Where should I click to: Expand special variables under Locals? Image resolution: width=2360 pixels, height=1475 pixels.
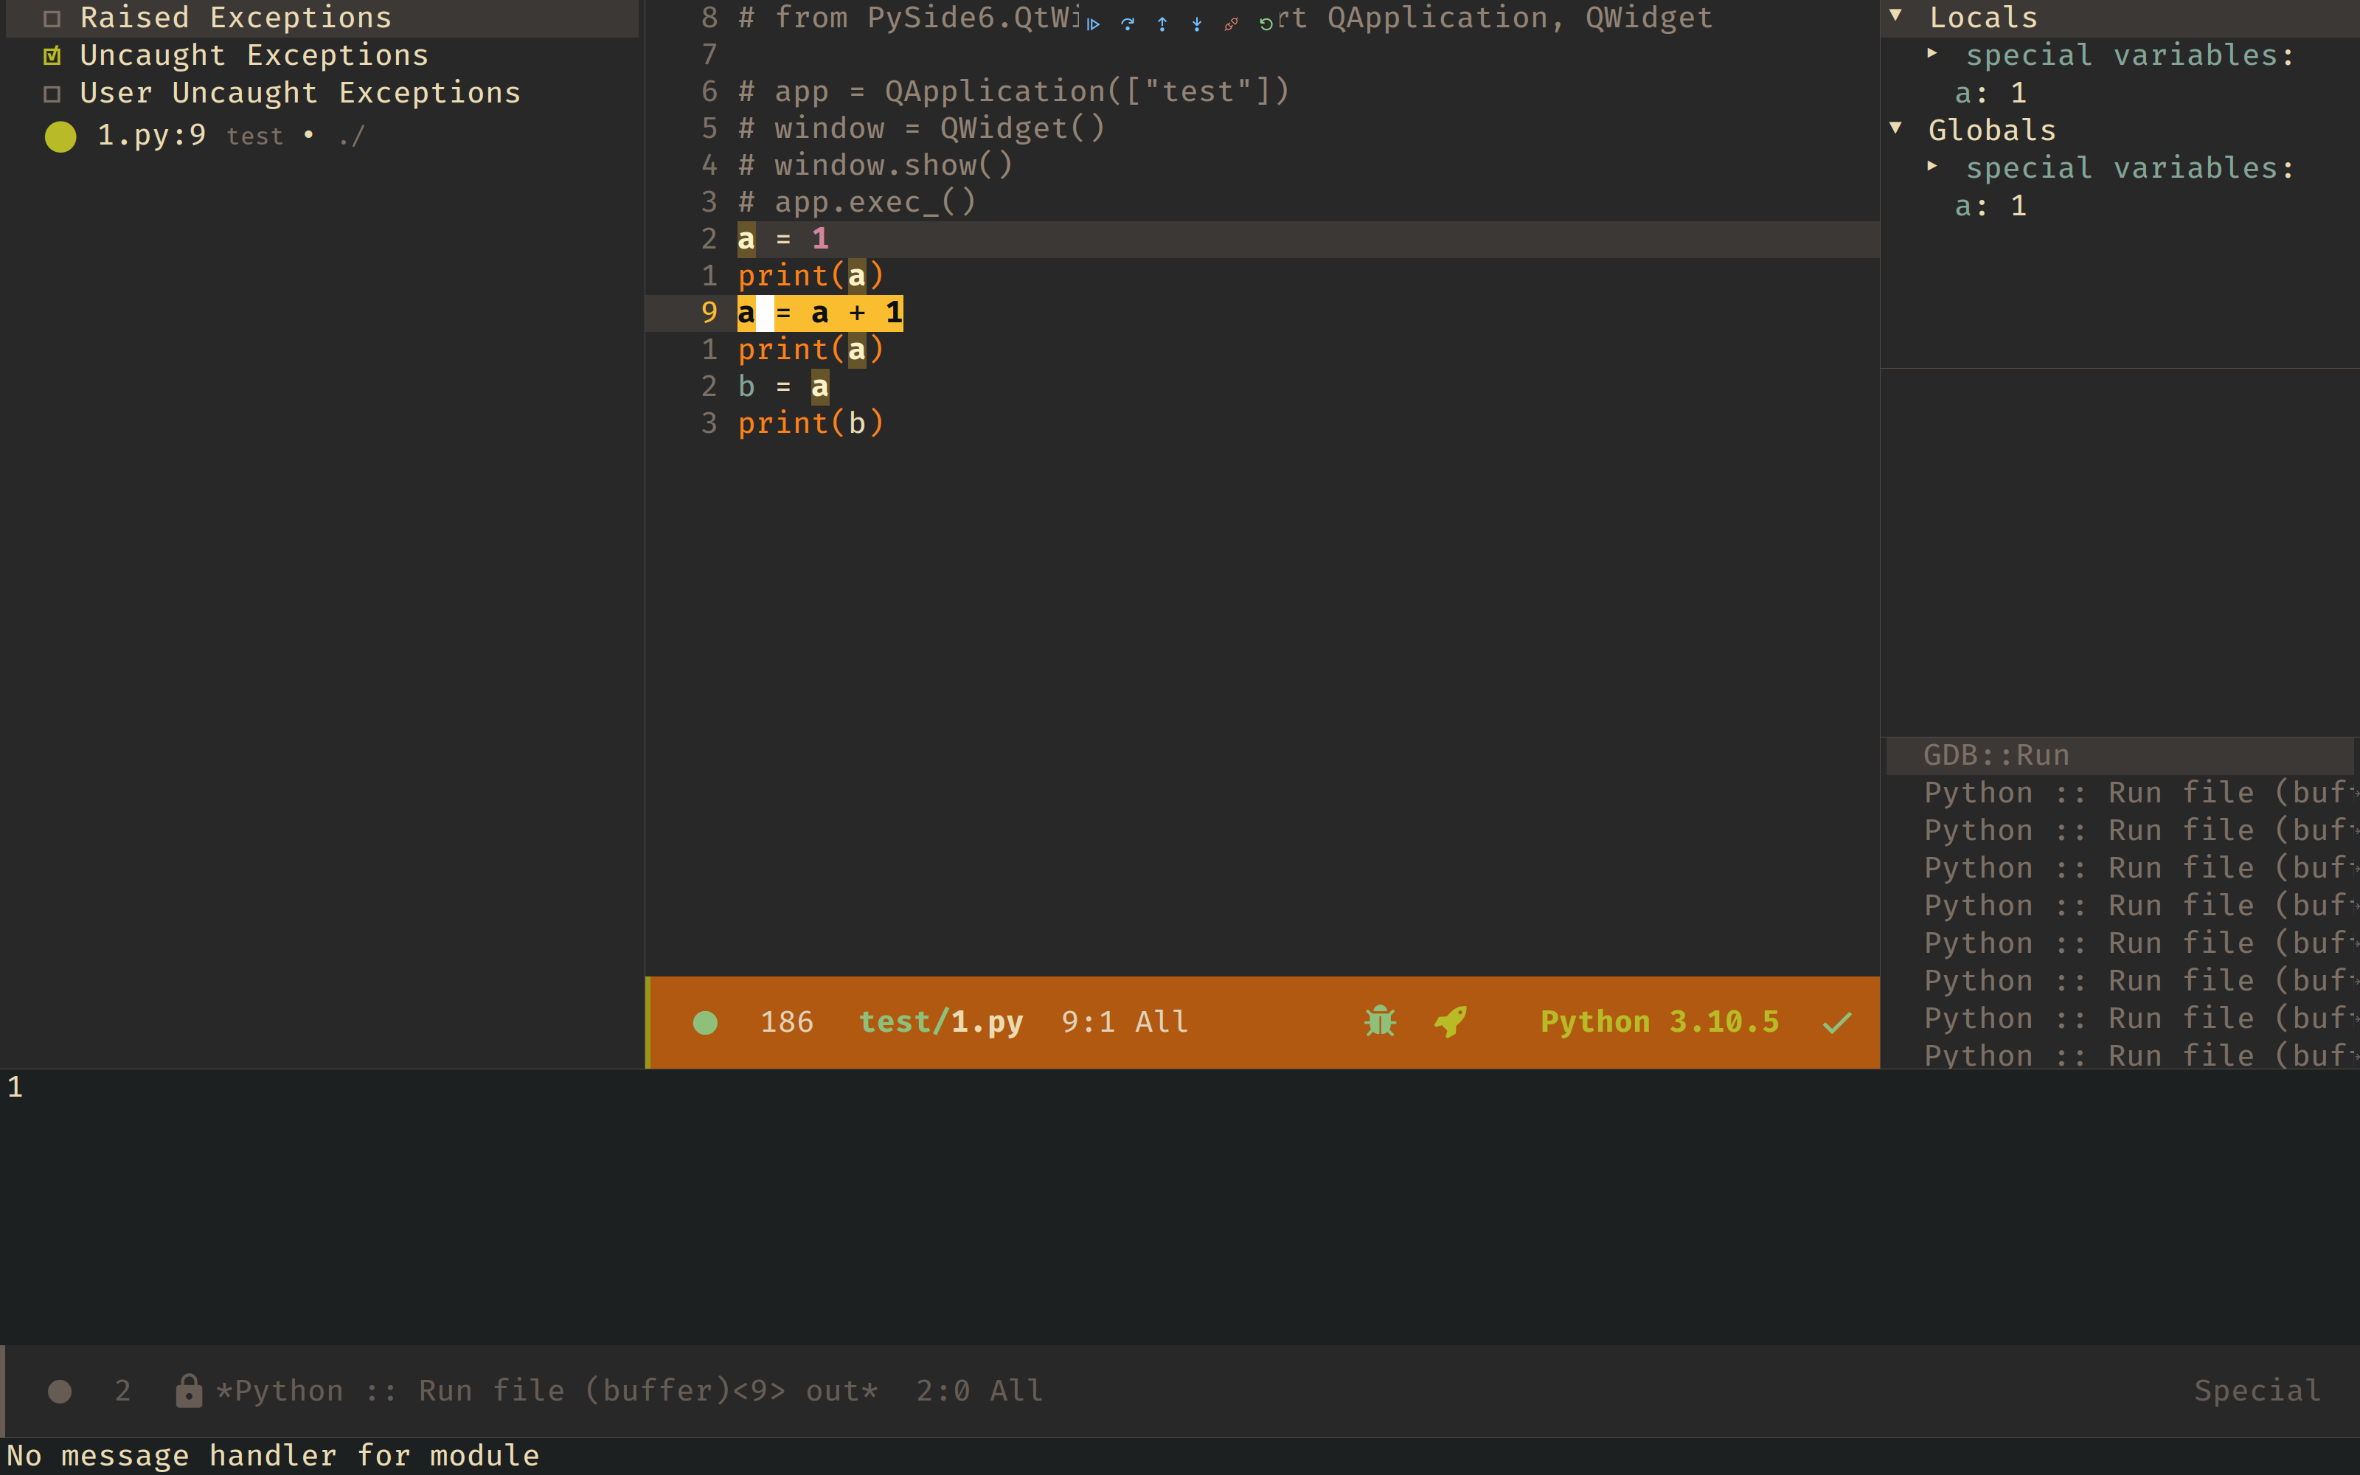pyautogui.click(x=1933, y=55)
